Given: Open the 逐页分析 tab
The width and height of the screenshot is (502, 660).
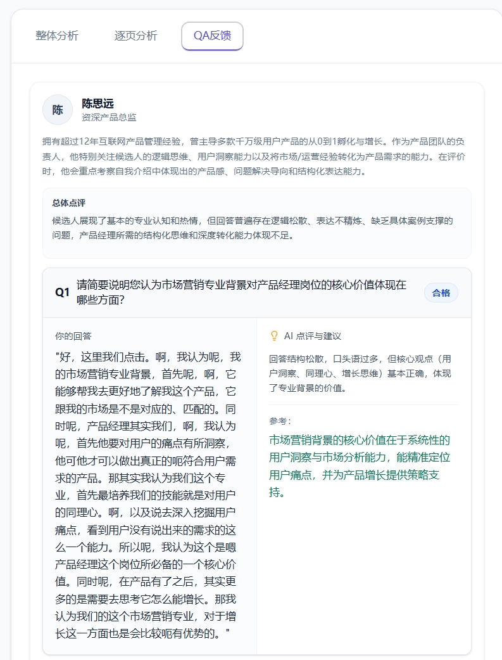Looking at the screenshot, I should pos(135,36).
